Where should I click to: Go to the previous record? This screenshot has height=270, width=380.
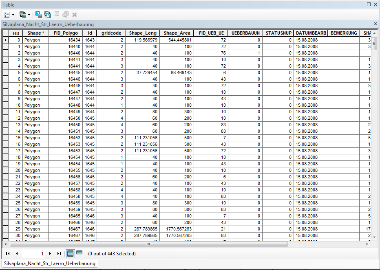(x=17, y=253)
